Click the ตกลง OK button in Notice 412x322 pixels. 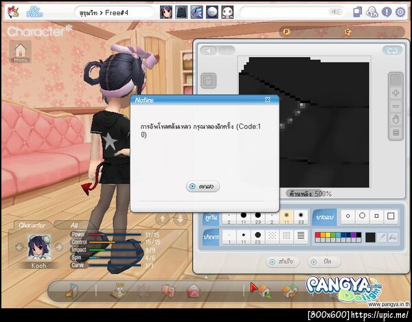coord(203,187)
